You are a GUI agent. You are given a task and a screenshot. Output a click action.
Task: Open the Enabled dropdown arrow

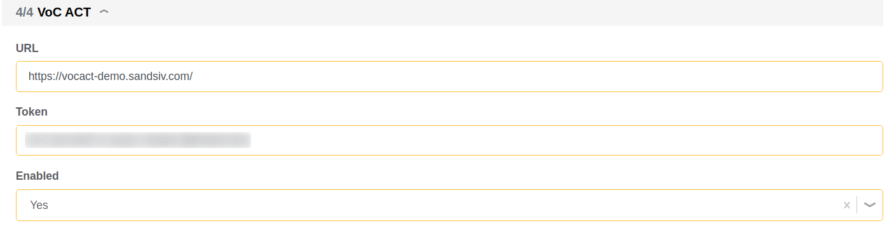(x=870, y=205)
